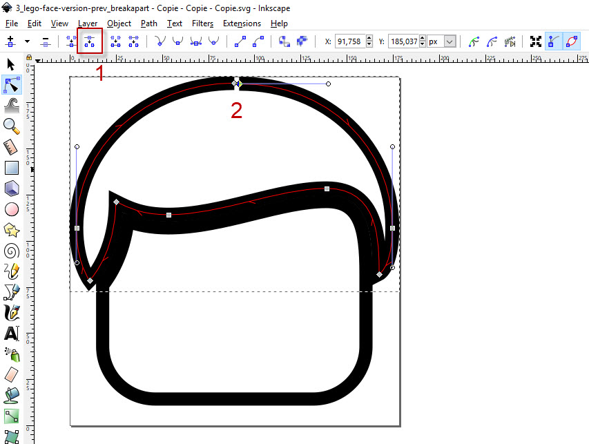Viewport: 589px width, 444px height.
Task: Select the Node edit tool
Action: click(12, 85)
